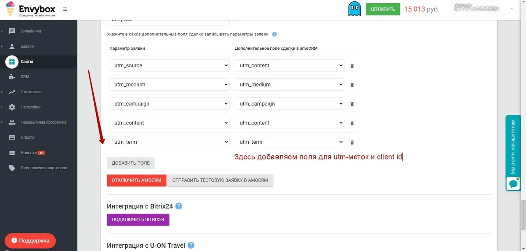The height and width of the screenshot is (251, 526).
Task: Click the red news counter badge 12
Action: [41, 153]
